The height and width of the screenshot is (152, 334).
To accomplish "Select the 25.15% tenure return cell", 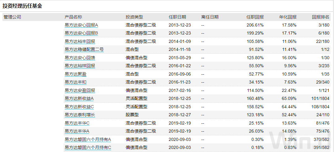I will tap(257, 123).
